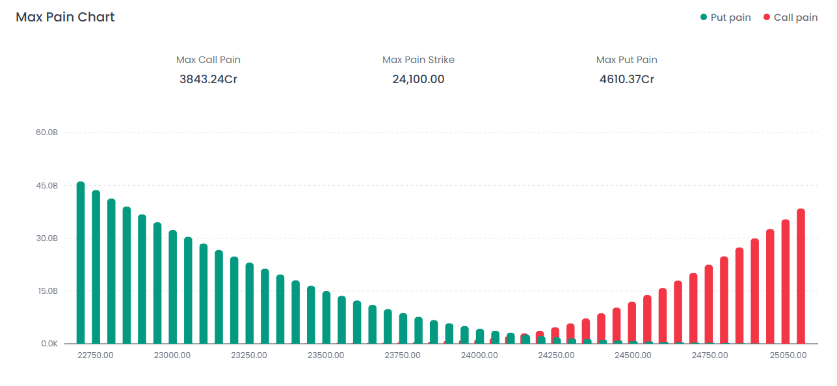Click the Max Put Pain value 4610.37Cr
The image size is (837, 386).
[x=626, y=79]
